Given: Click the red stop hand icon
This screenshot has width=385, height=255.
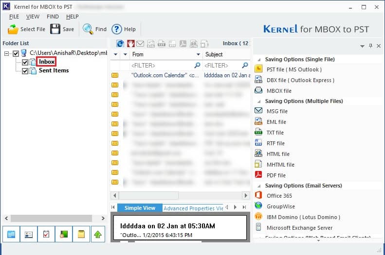Looking at the screenshot, I should (130, 44).
